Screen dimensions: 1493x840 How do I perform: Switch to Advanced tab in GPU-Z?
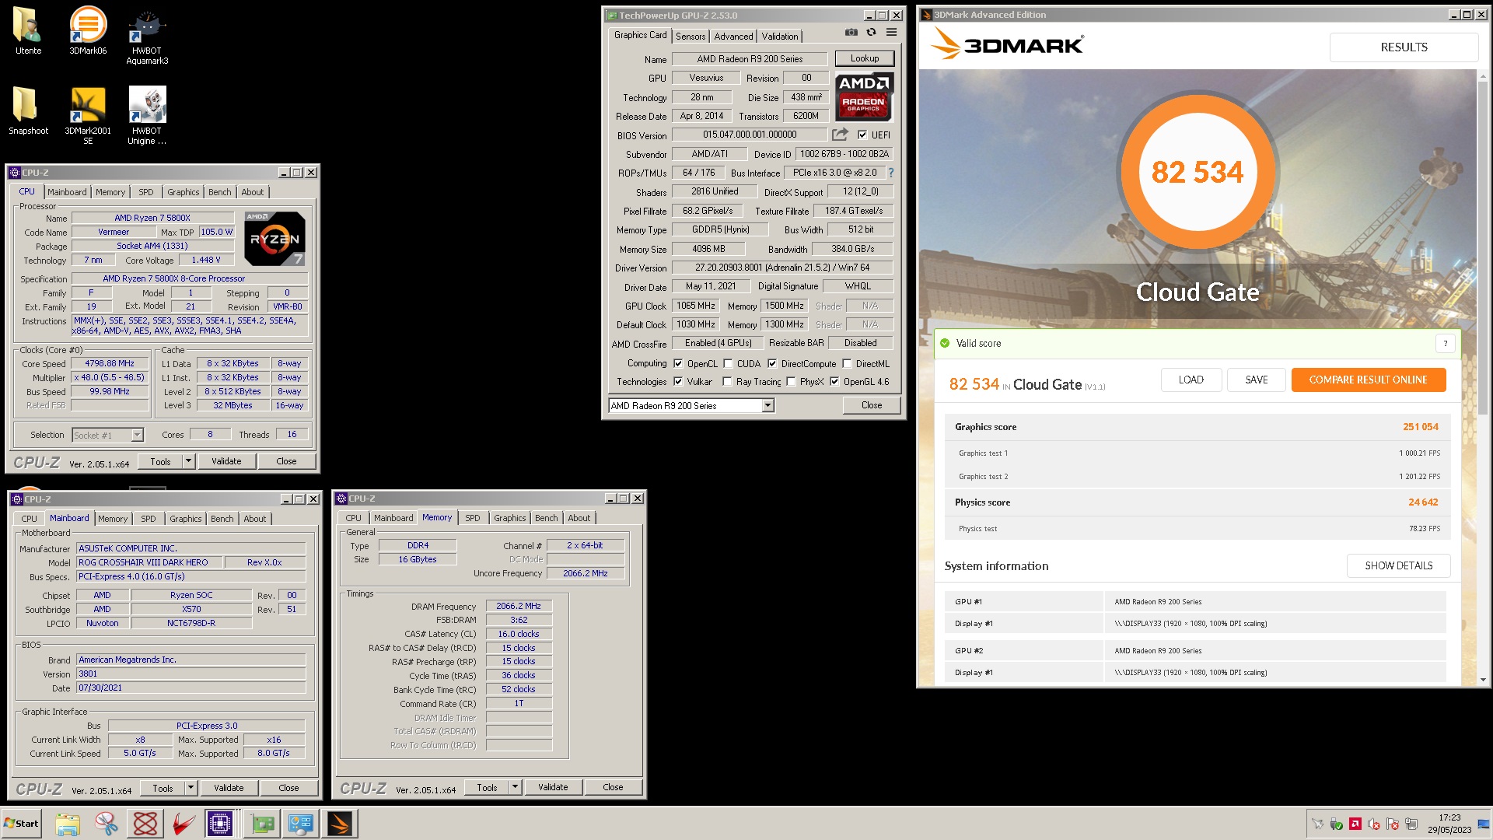coord(733,37)
